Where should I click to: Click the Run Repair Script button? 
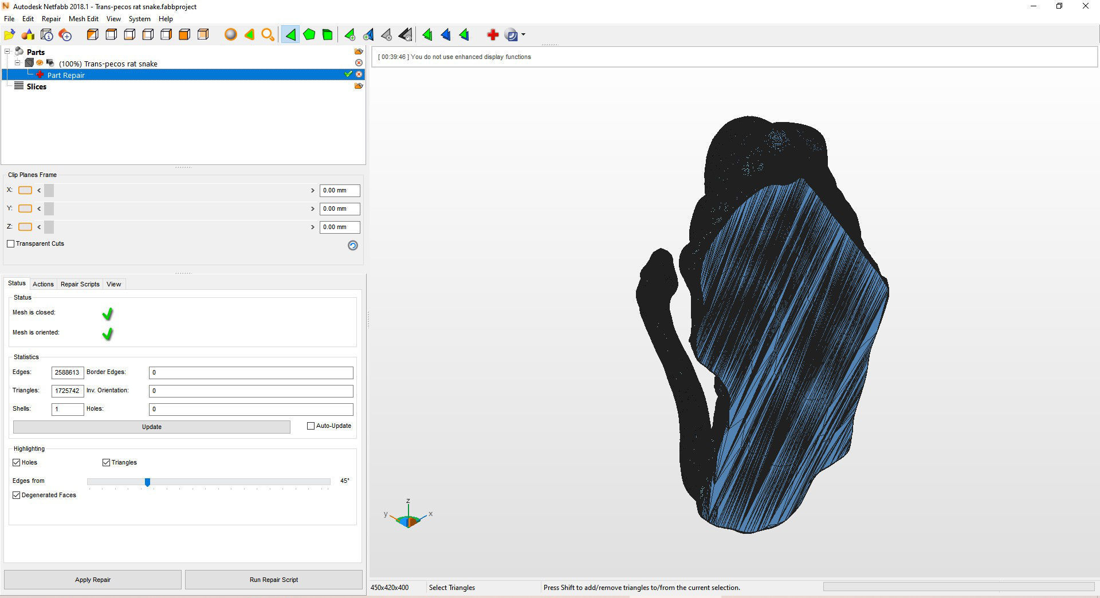point(274,580)
